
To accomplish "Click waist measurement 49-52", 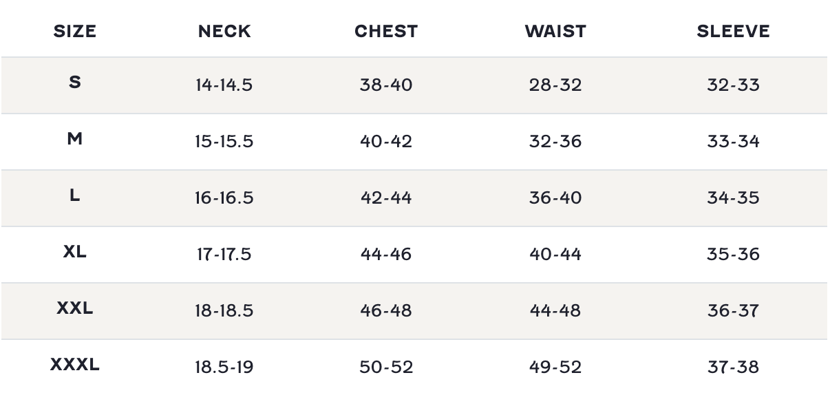I will pos(555,367).
